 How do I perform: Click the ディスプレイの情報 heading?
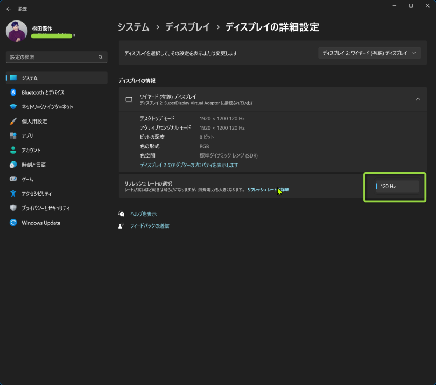click(x=137, y=81)
